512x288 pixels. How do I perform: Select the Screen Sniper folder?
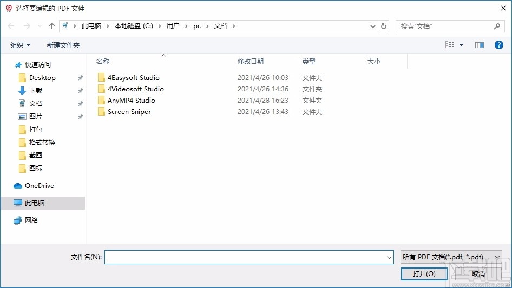[129, 112]
